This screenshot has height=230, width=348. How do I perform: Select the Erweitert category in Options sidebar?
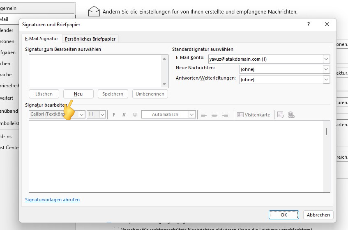9,98
